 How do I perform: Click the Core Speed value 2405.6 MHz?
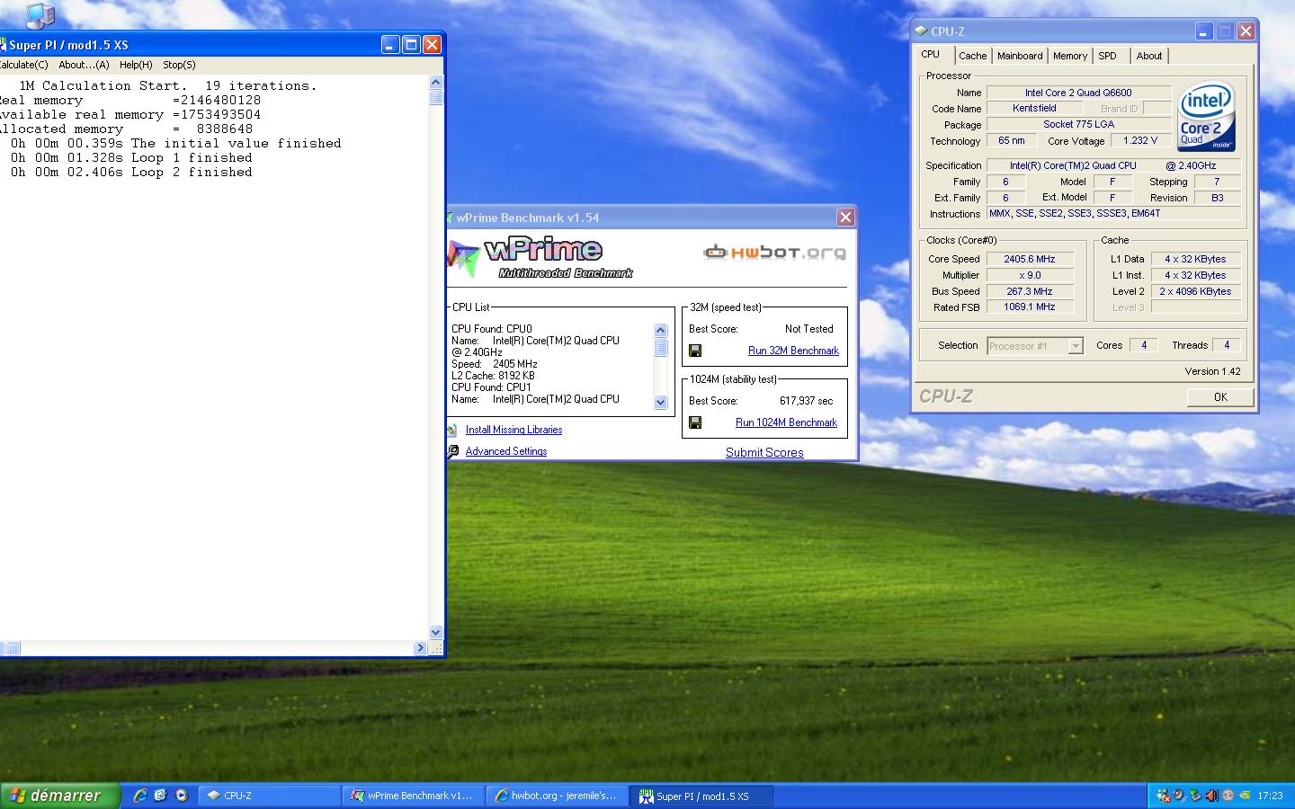pos(1030,259)
